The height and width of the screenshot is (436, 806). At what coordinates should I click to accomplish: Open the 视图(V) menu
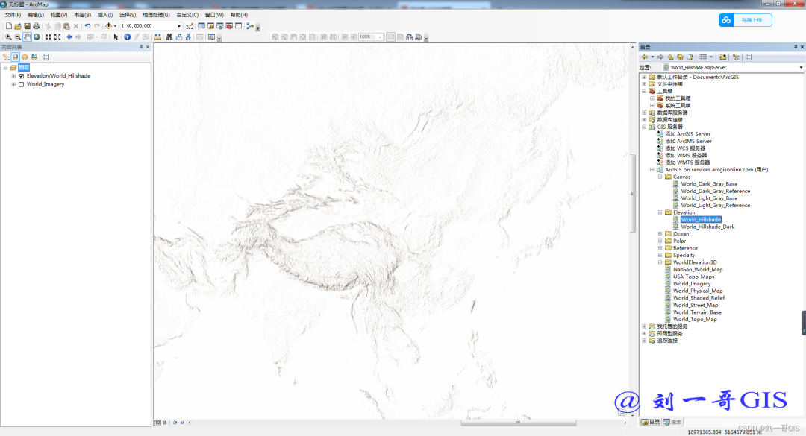(x=59, y=15)
